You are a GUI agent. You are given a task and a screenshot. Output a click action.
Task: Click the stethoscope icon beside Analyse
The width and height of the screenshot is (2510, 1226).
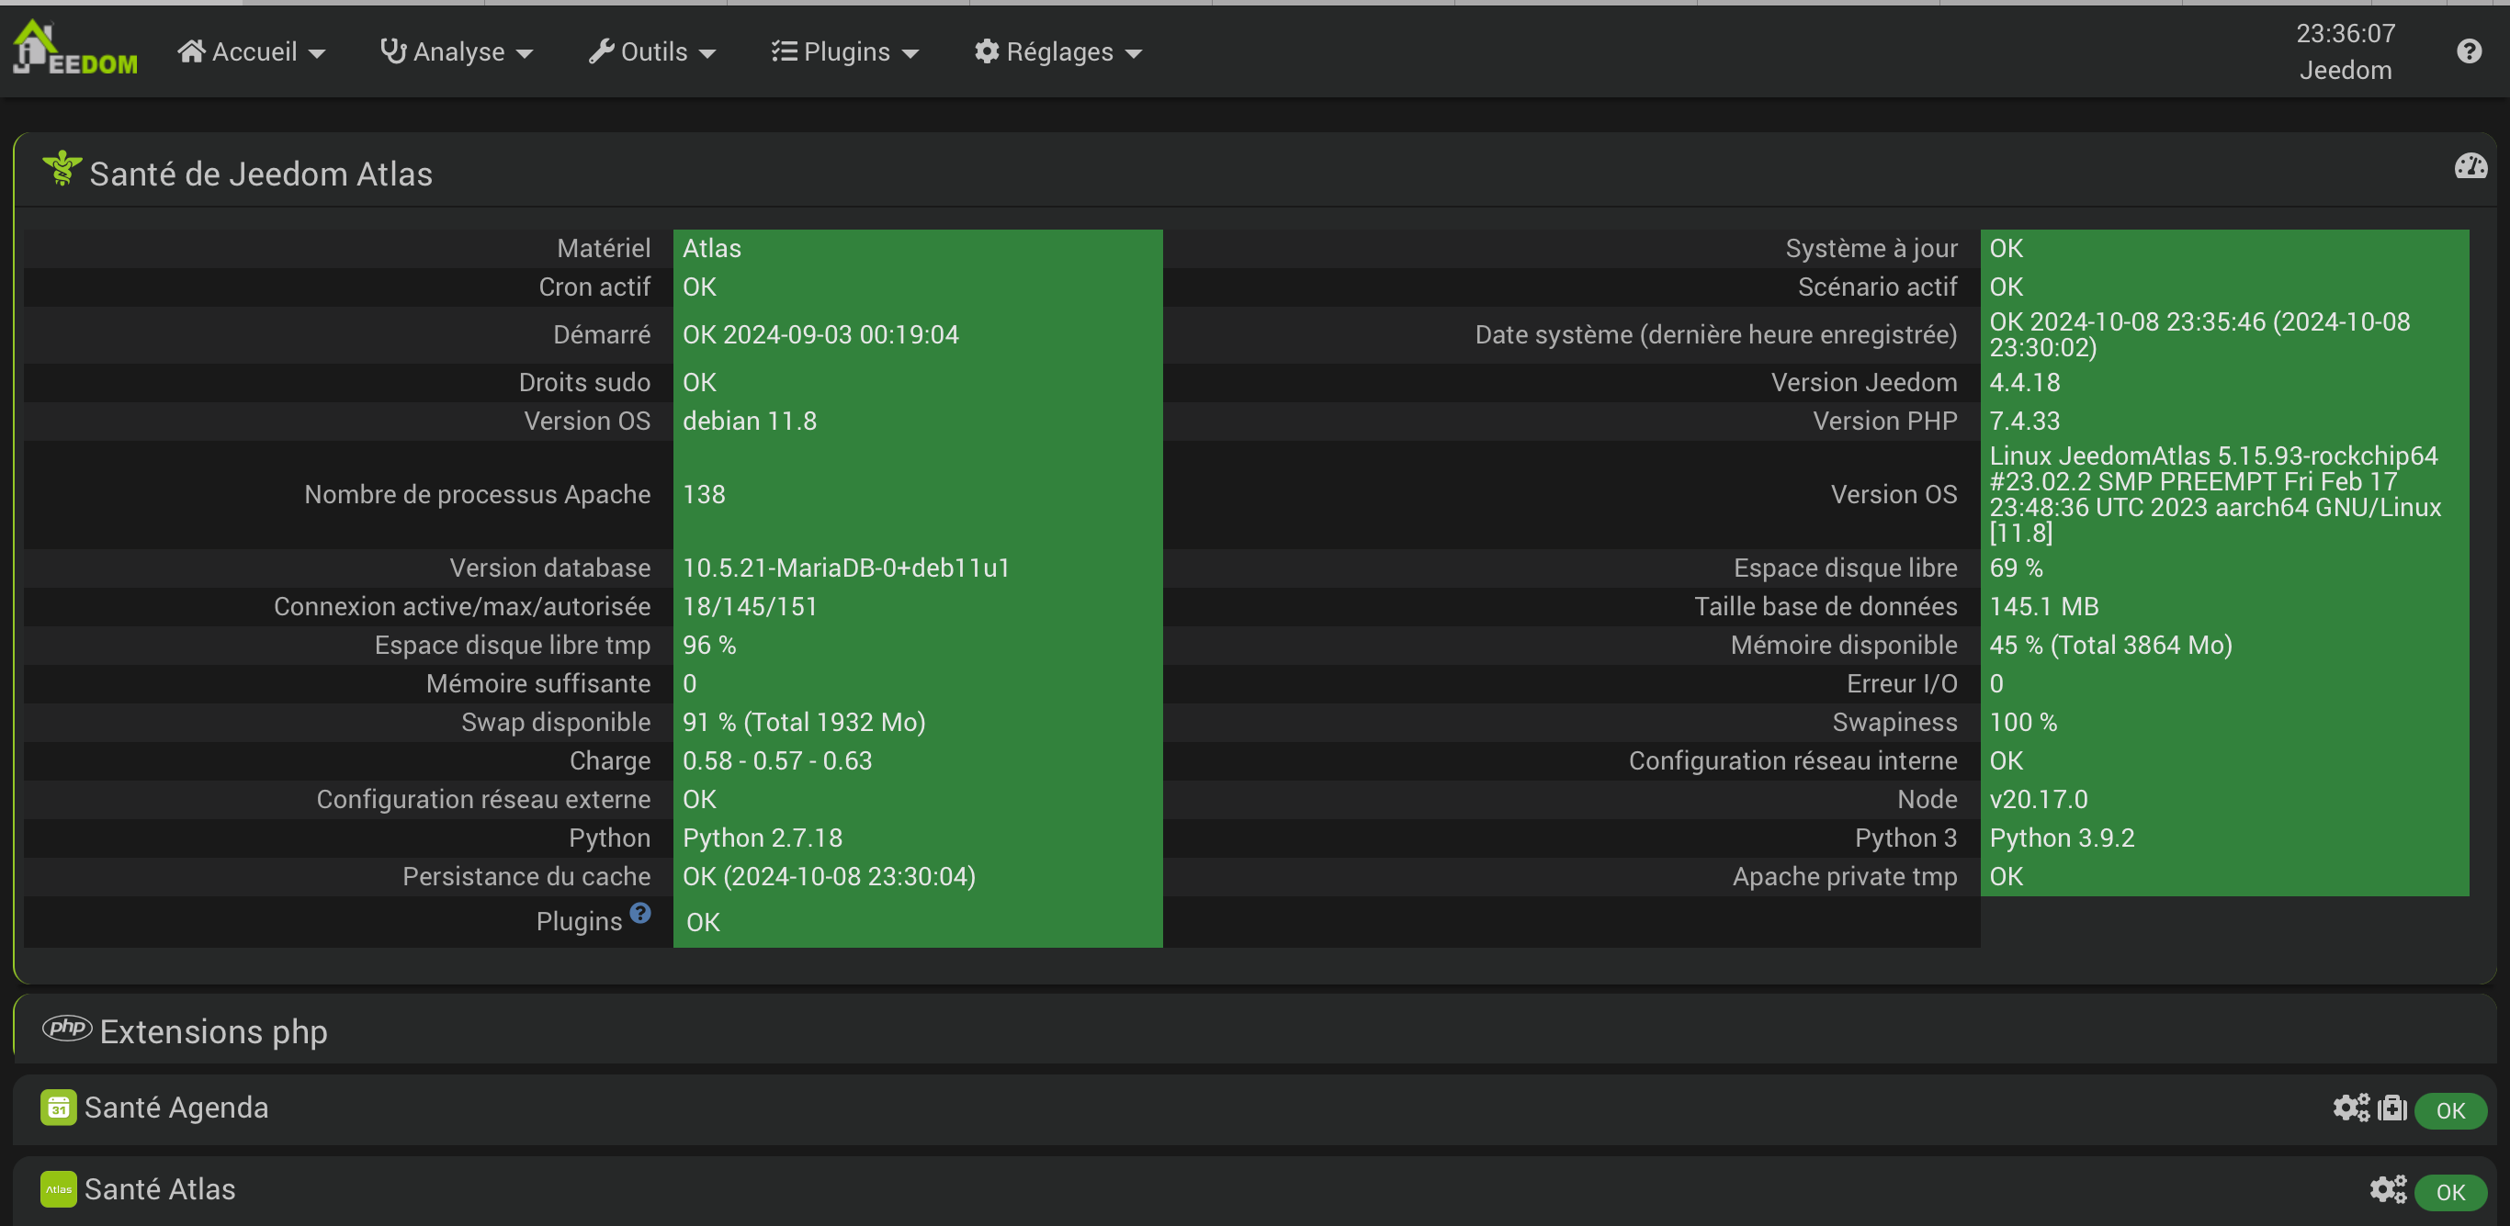pyautogui.click(x=392, y=51)
